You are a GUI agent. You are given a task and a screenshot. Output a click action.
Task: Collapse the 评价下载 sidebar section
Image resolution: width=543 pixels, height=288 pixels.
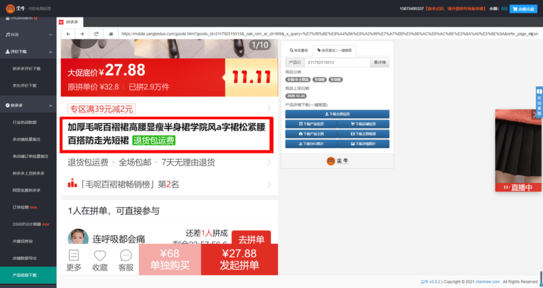(28, 51)
